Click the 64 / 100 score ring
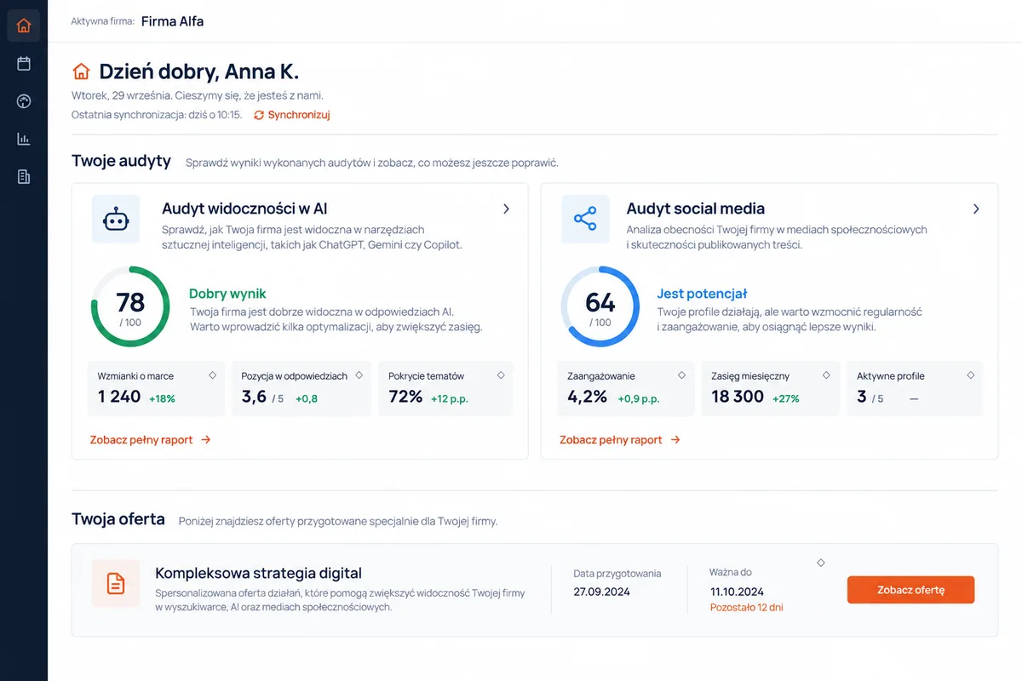 600,306
